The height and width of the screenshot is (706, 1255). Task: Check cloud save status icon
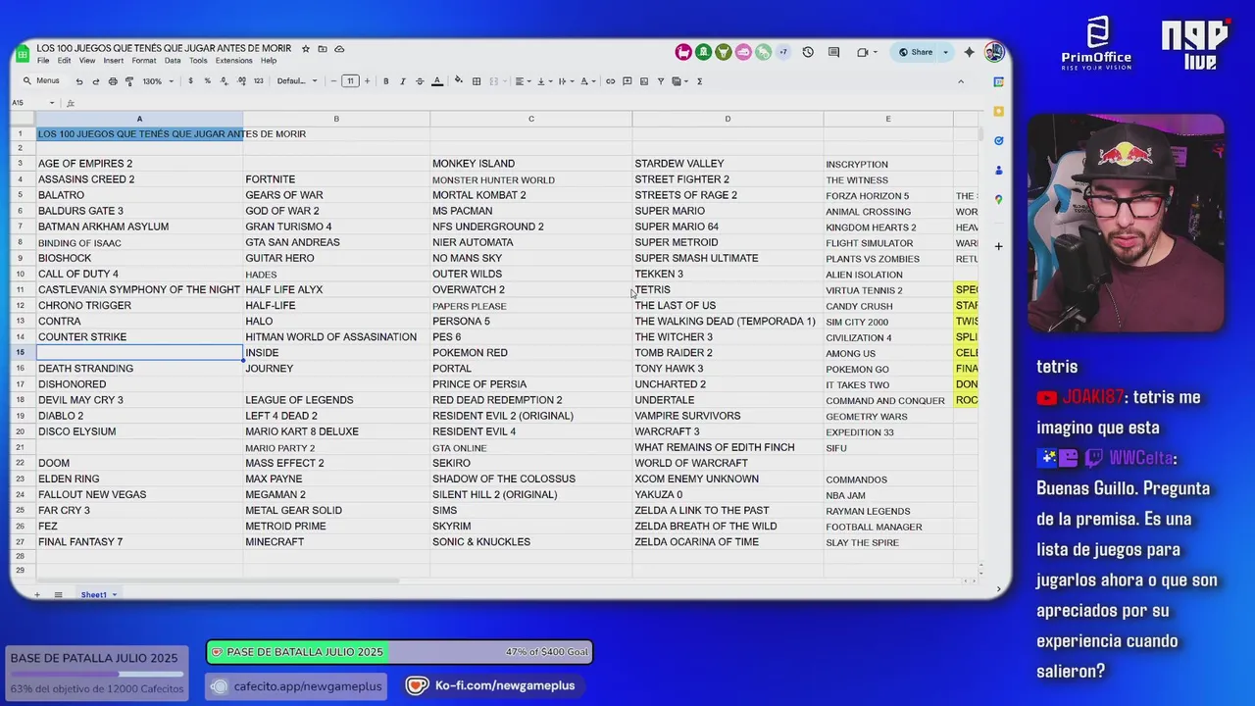click(x=339, y=49)
